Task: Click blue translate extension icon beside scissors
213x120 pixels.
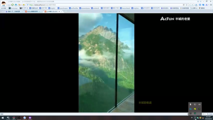Action: coord(203,5)
